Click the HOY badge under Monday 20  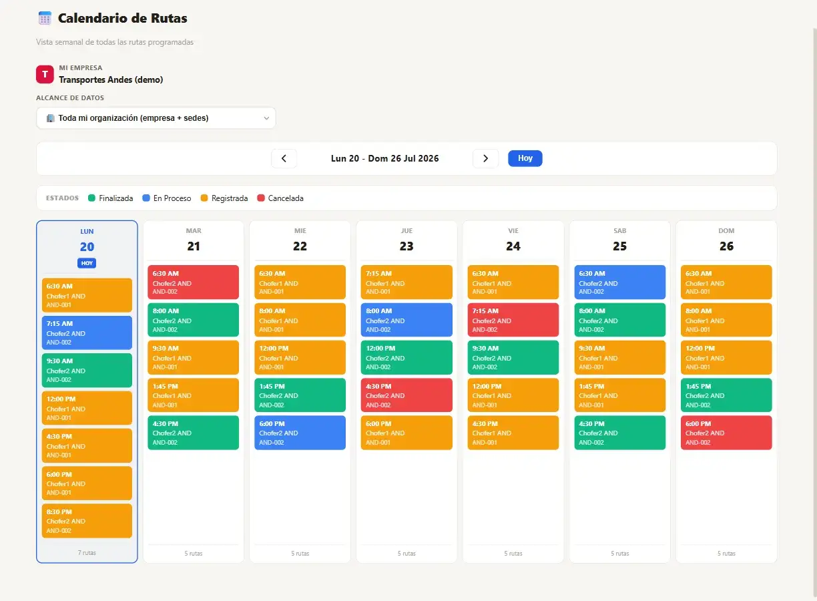(87, 263)
